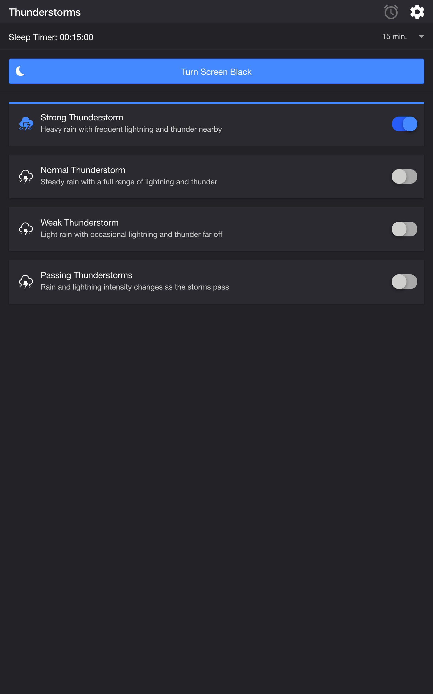Click the Passing Thunderstorms cloud icon
The height and width of the screenshot is (694, 433).
(26, 282)
